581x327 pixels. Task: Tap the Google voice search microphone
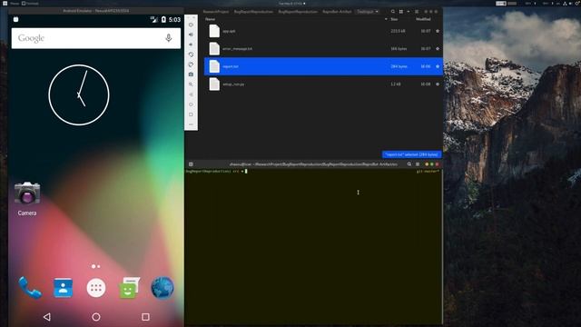tap(169, 38)
